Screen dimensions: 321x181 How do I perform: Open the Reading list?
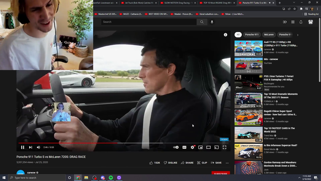tap(311, 14)
